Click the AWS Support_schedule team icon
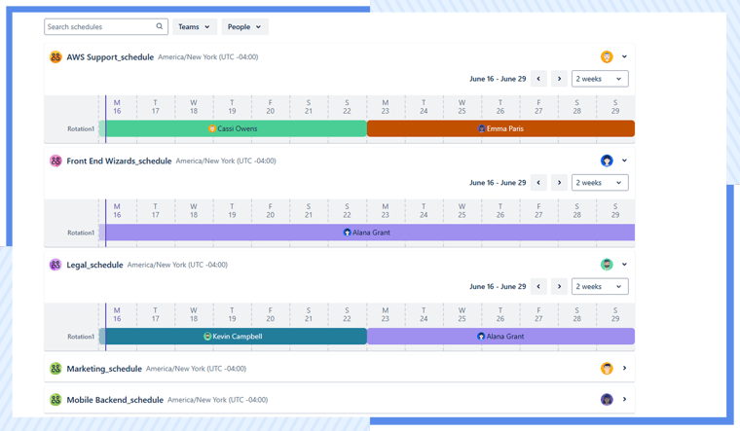 [x=55, y=57]
